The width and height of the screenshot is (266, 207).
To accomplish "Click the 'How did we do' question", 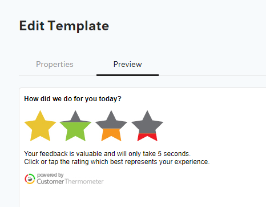I will 72,99.
